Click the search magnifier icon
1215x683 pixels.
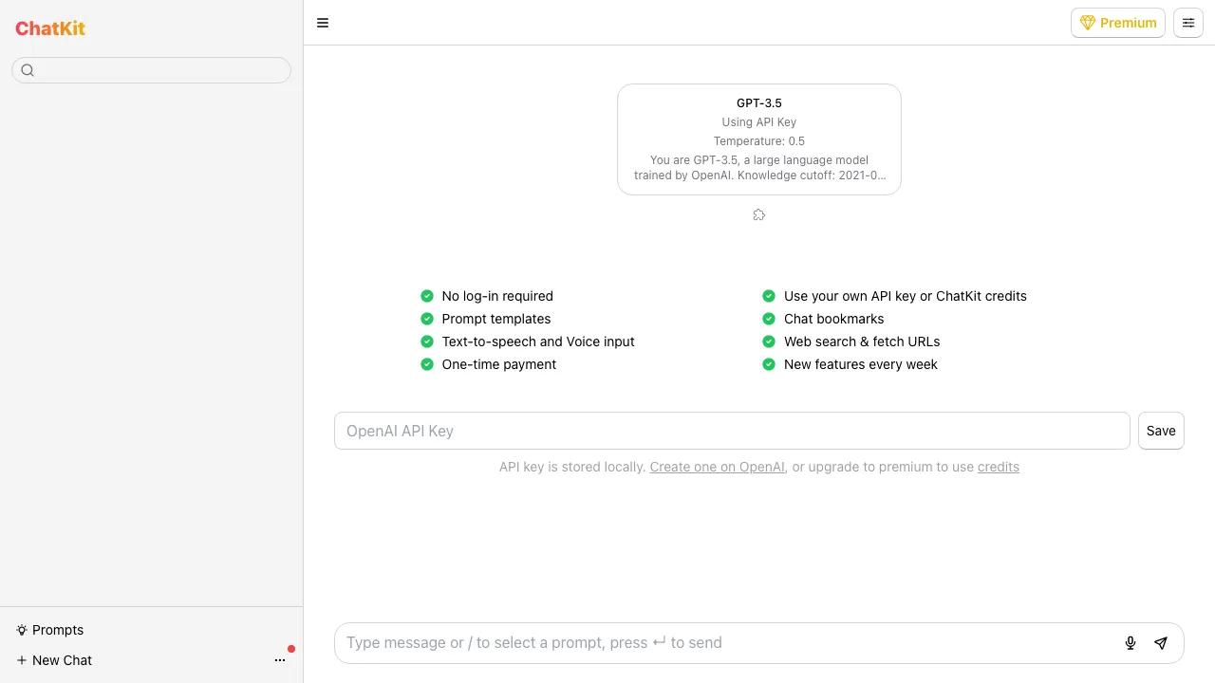(x=28, y=70)
